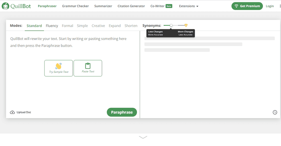Click the clipboard Paste Text icon
The image size is (281, 146).
coord(88,66)
